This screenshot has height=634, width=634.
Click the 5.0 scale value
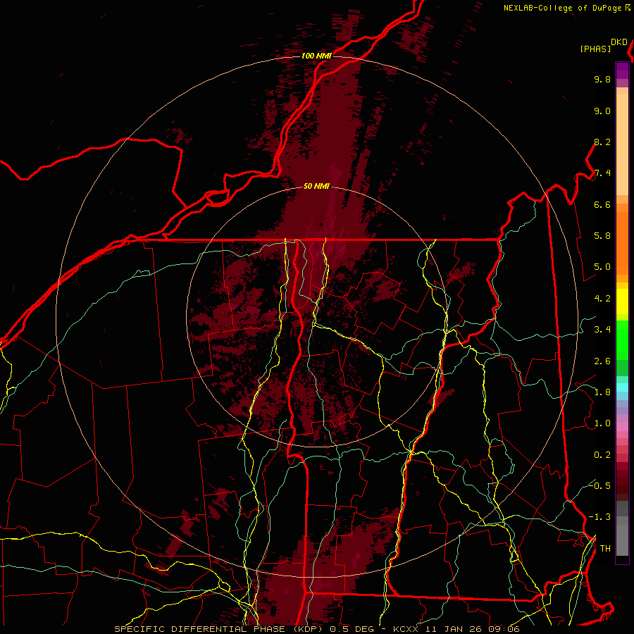click(x=602, y=267)
